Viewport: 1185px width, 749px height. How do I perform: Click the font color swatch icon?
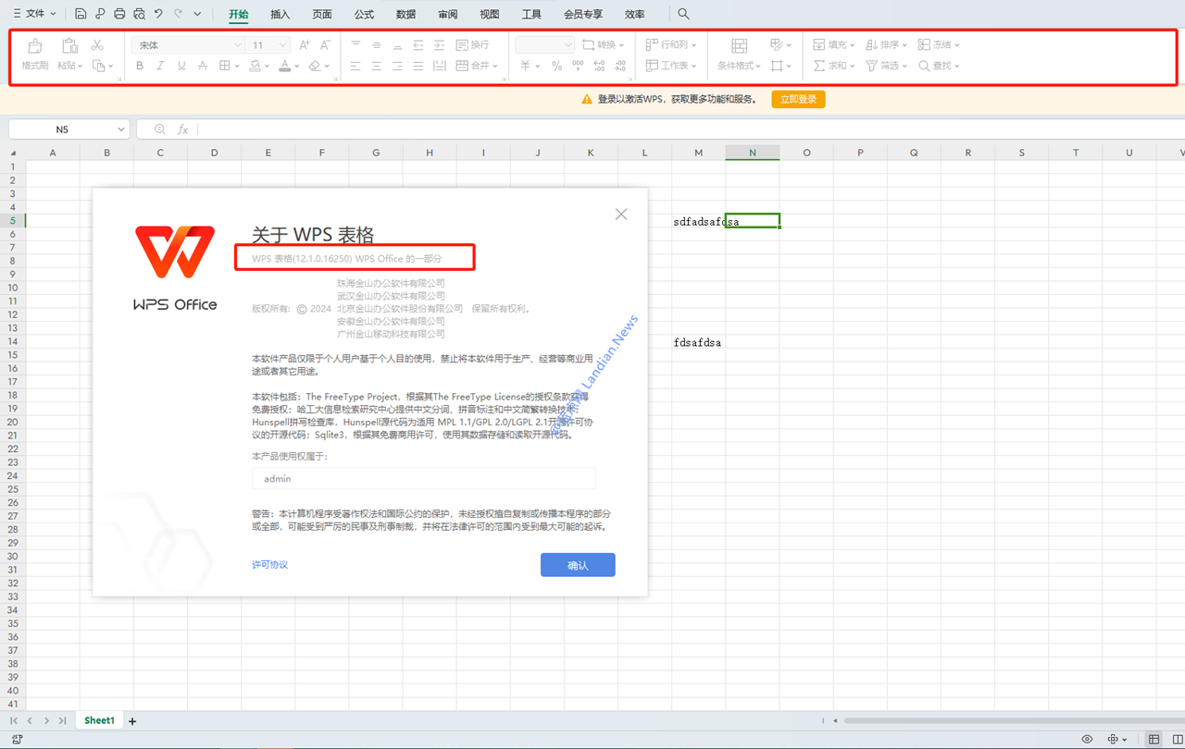click(x=284, y=66)
